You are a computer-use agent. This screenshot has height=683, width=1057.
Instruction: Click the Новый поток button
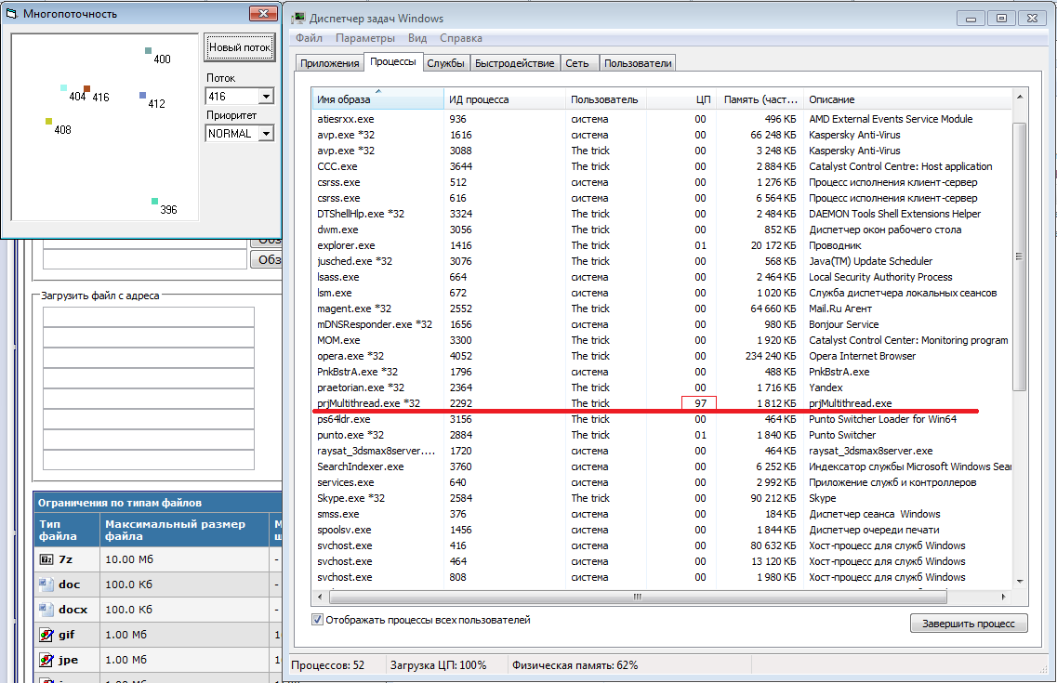tap(239, 47)
